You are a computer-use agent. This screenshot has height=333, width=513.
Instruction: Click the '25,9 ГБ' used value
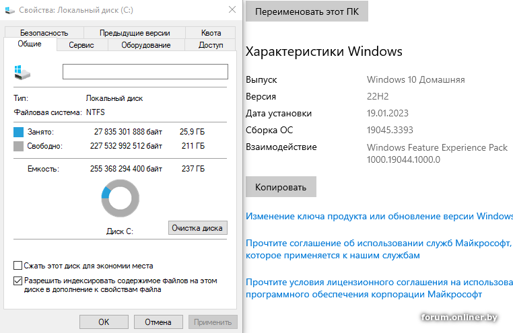(192, 132)
